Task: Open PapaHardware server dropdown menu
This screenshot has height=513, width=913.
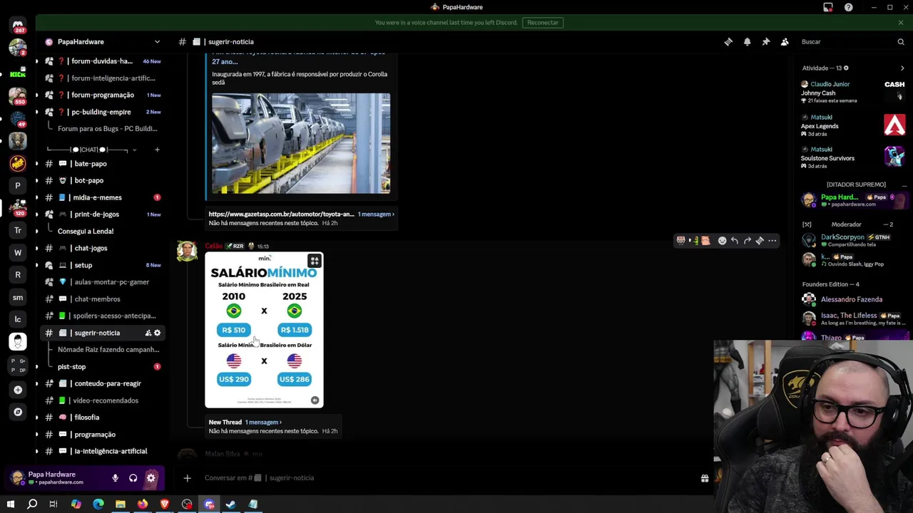Action: 157,42
